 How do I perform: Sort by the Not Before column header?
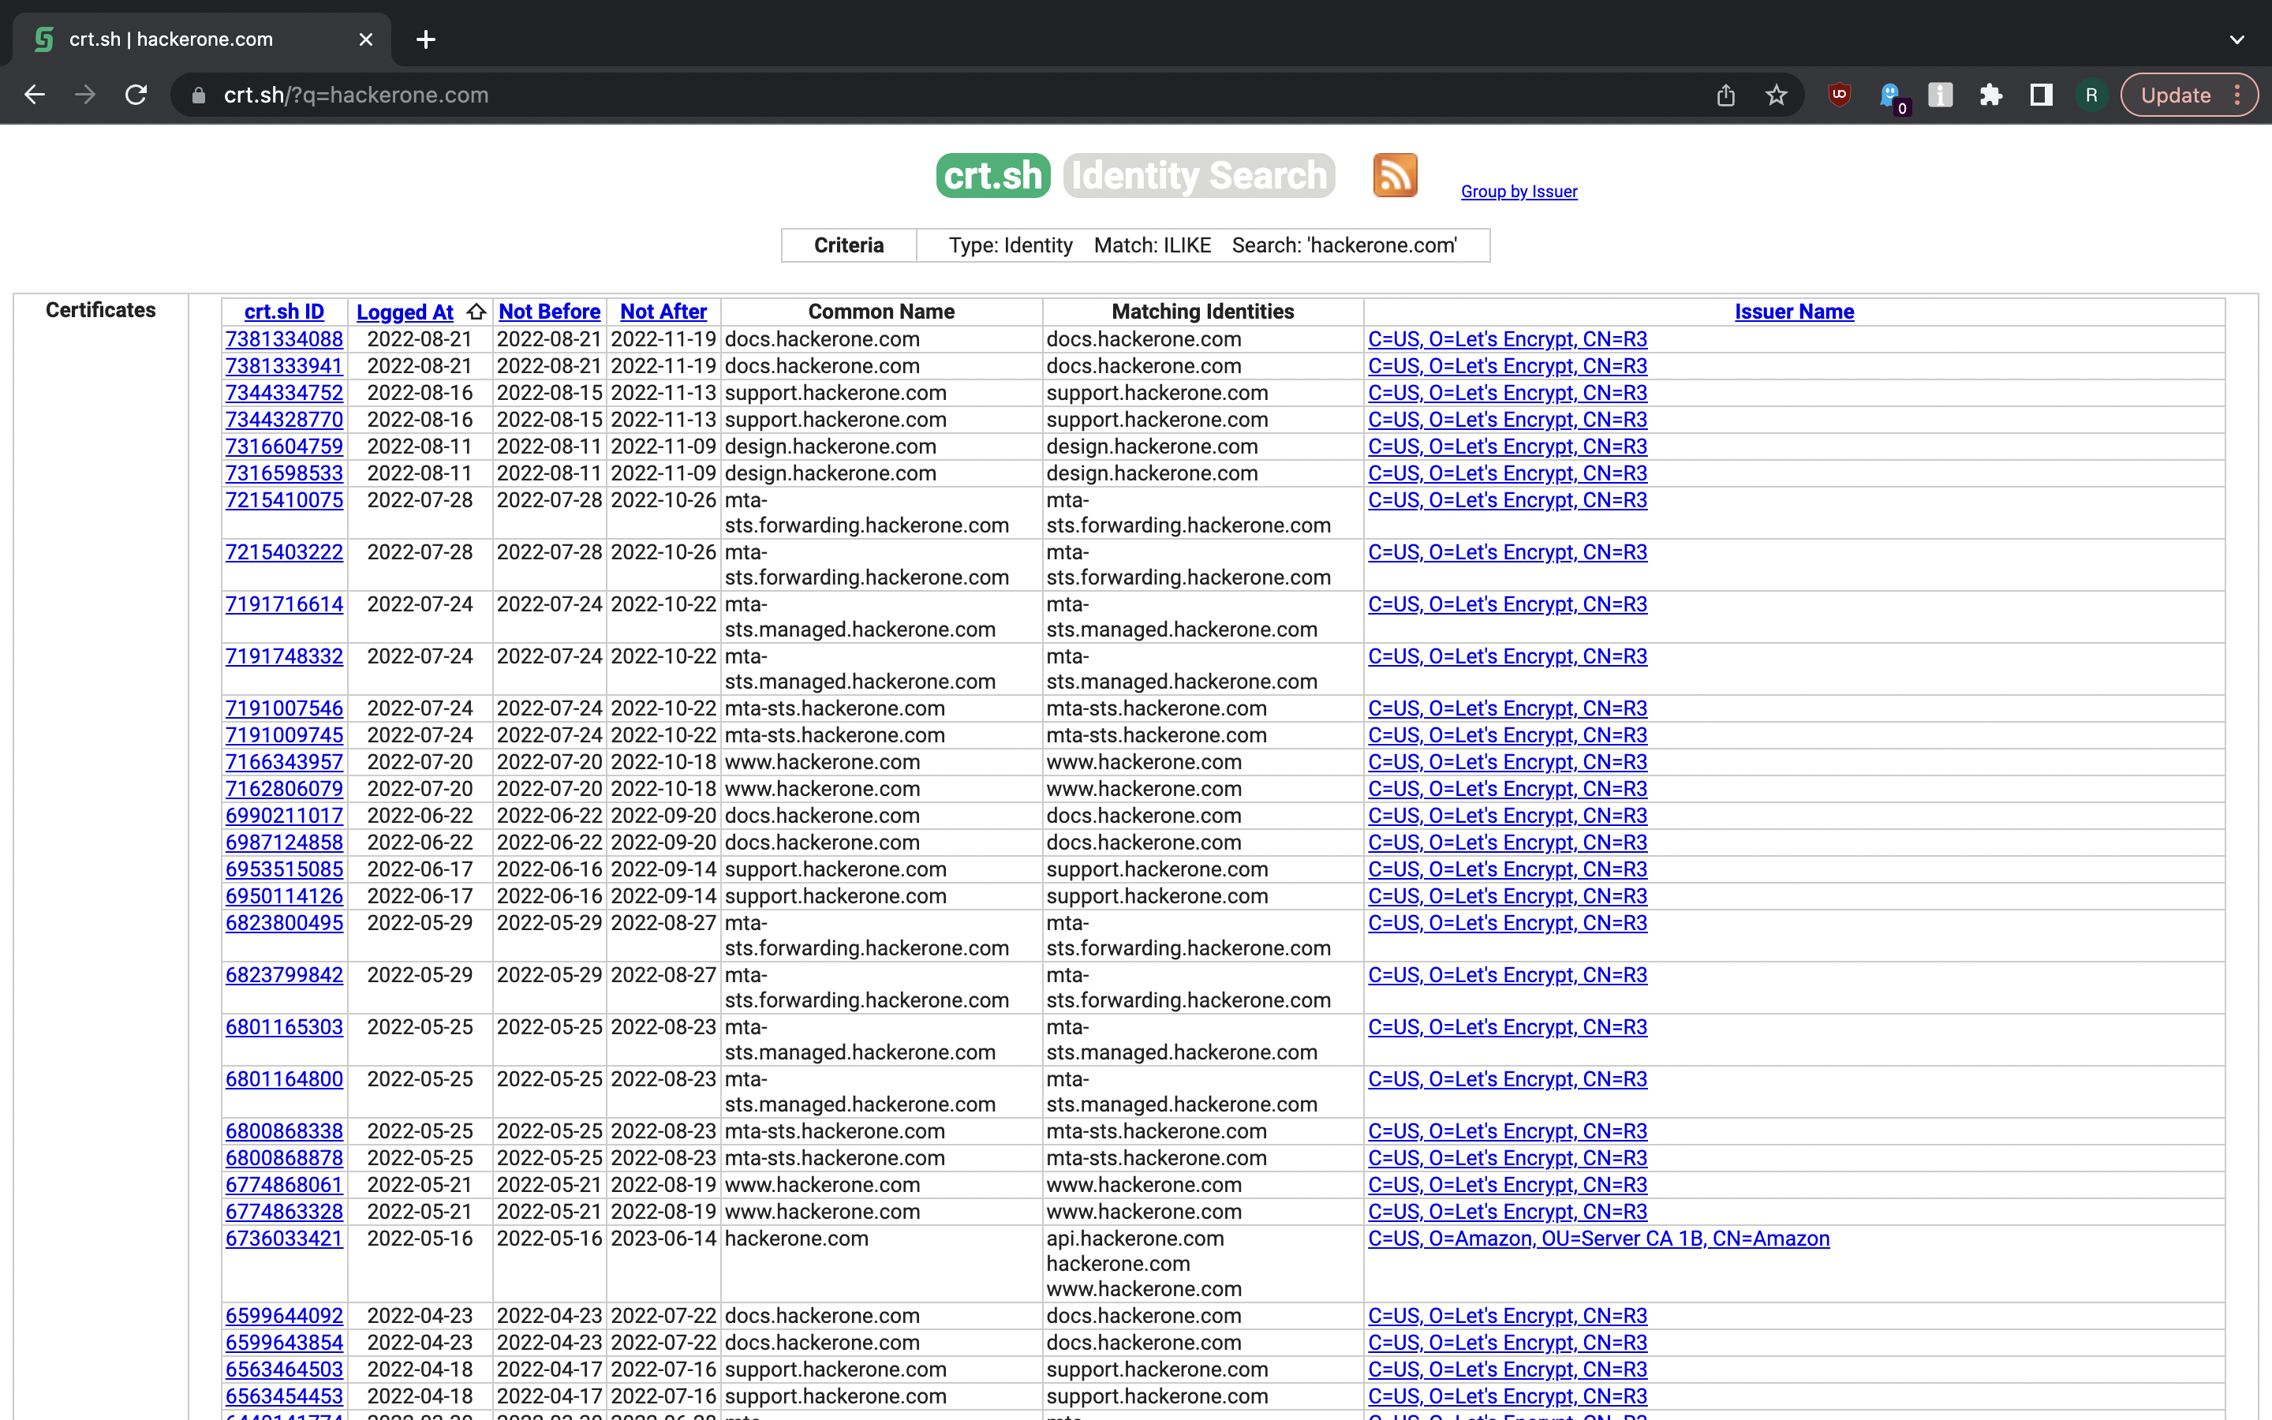coord(549,312)
